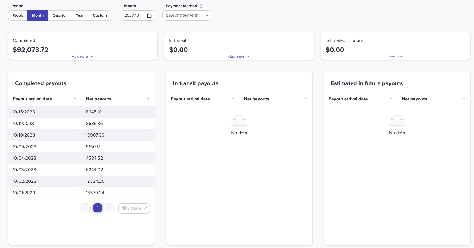Switch period to Week
This screenshot has width=474, height=248.
pyautogui.click(x=18, y=16)
